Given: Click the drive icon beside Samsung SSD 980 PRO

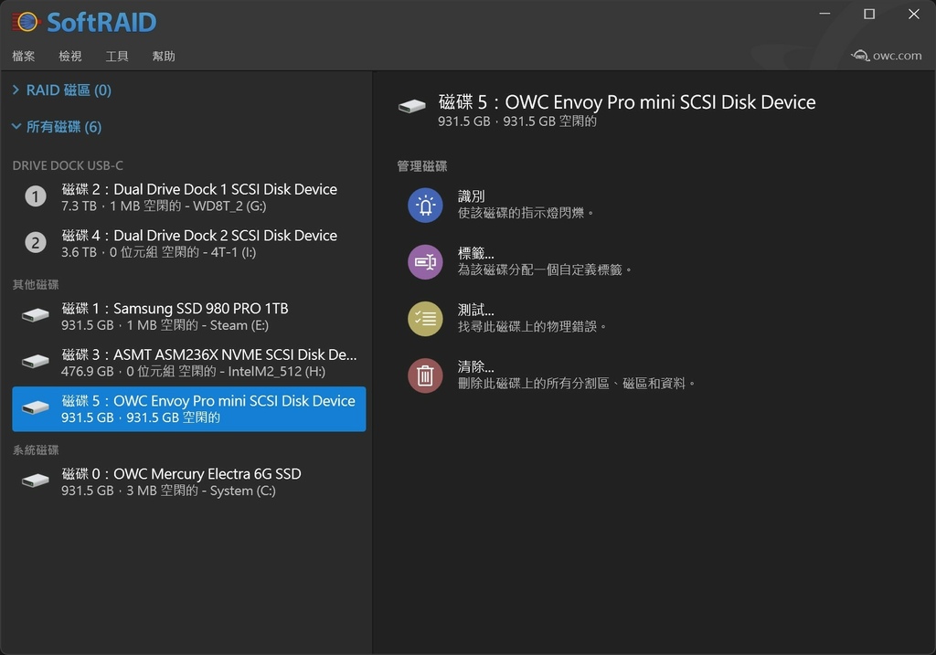Looking at the screenshot, I should [x=36, y=315].
